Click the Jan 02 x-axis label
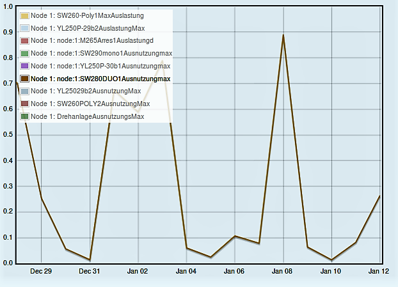 (138, 271)
